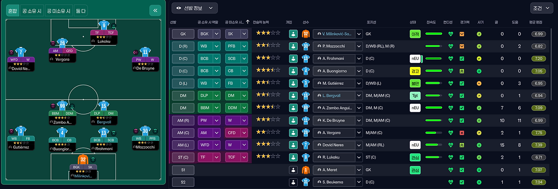Click the 경고 status badge for Buongiorno
558x189 pixels.
(x=415, y=71)
